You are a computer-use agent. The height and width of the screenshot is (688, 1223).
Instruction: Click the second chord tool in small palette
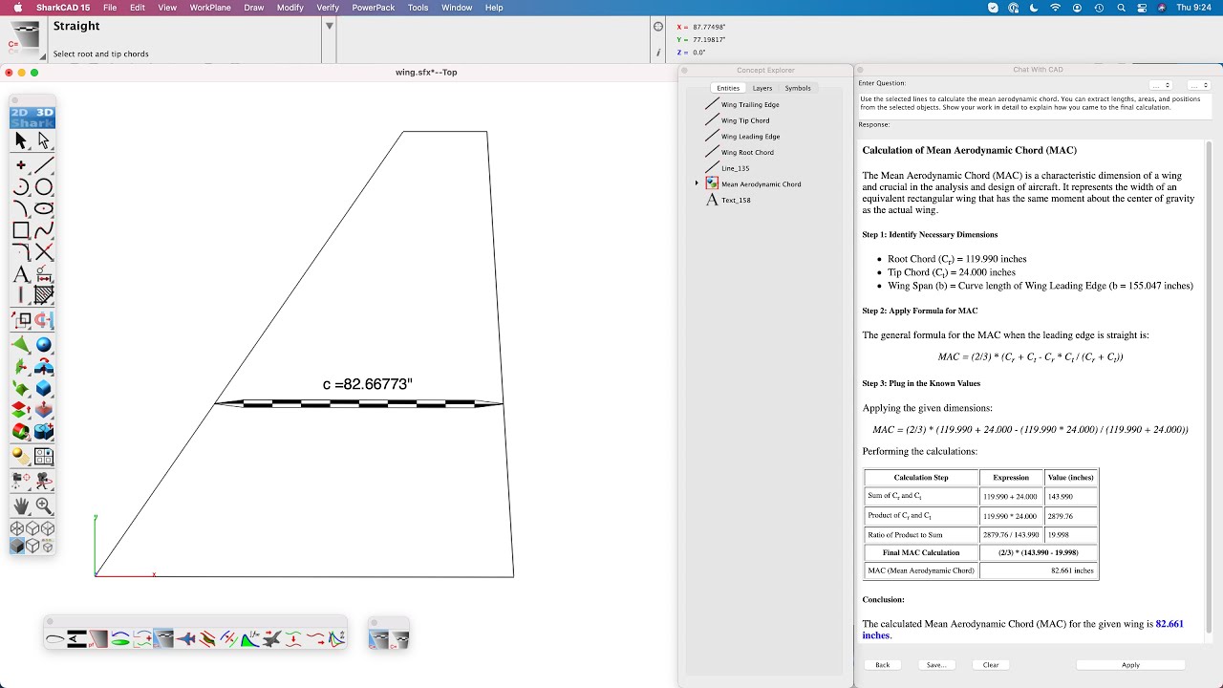399,639
